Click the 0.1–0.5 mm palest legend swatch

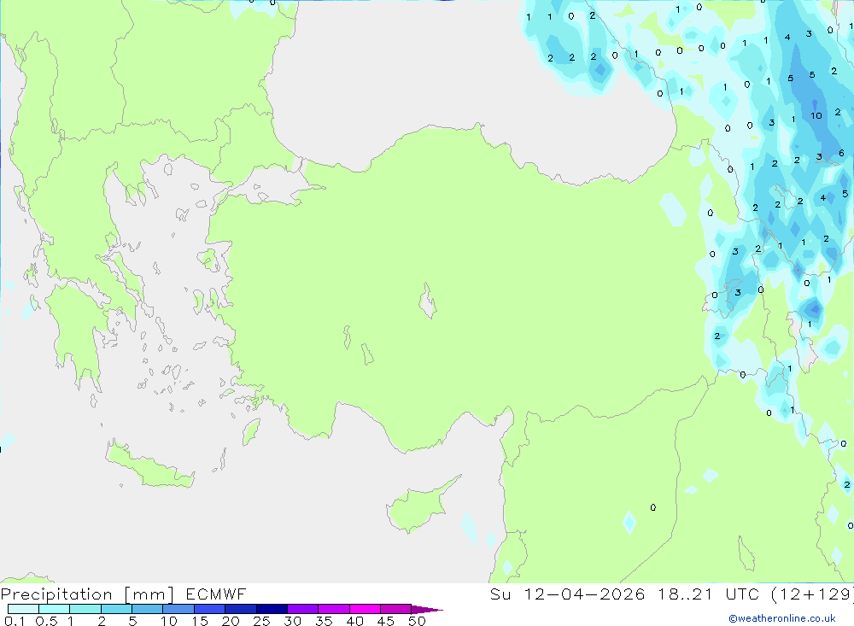pos(23,609)
